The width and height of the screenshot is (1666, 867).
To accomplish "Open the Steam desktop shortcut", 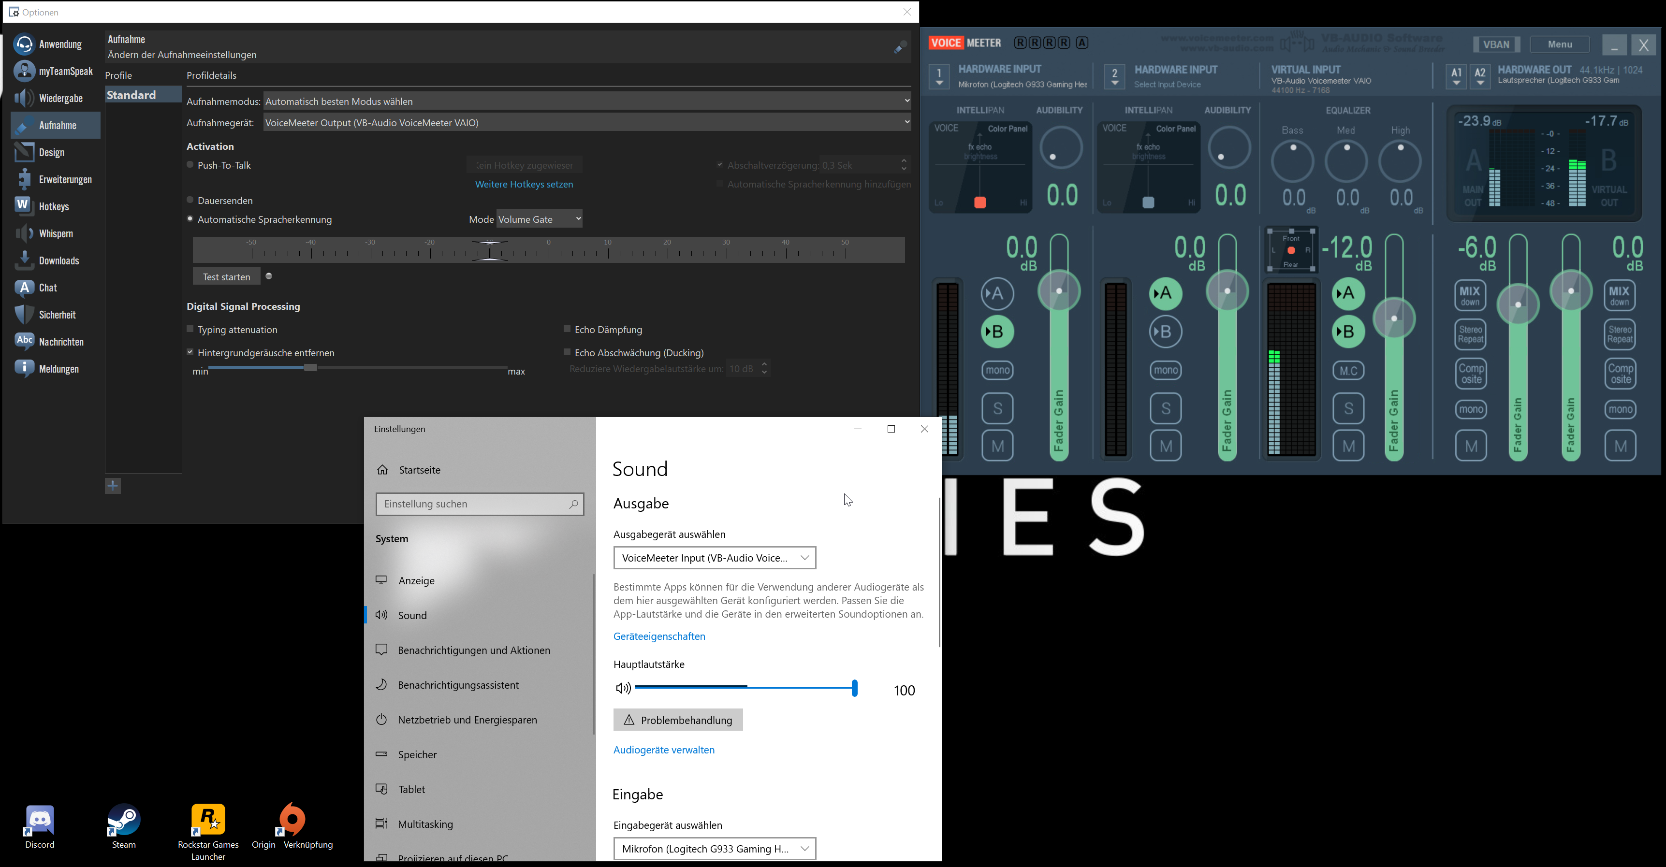I will [124, 825].
